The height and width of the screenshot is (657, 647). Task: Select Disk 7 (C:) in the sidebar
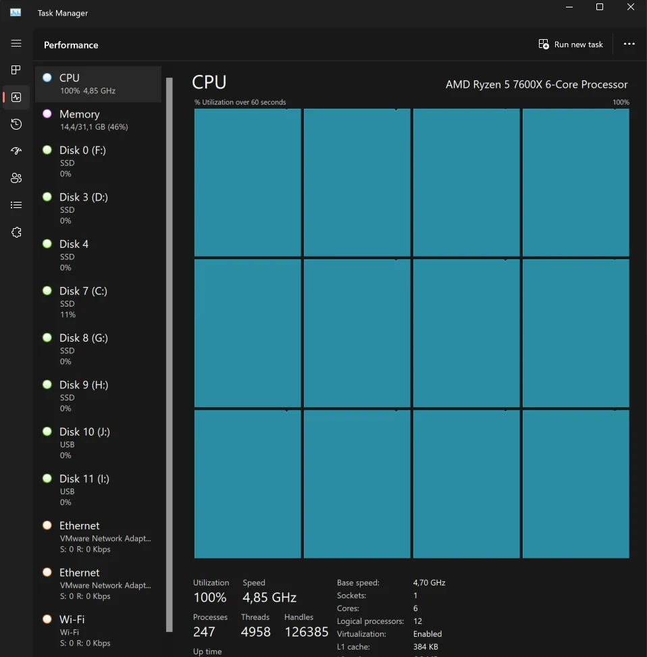coord(98,302)
